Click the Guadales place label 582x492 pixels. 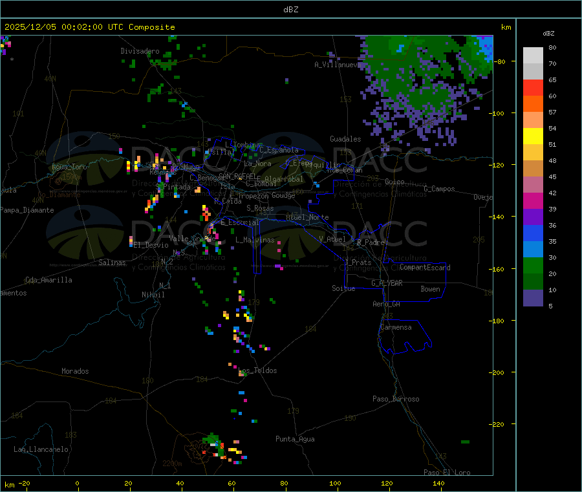click(345, 139)
